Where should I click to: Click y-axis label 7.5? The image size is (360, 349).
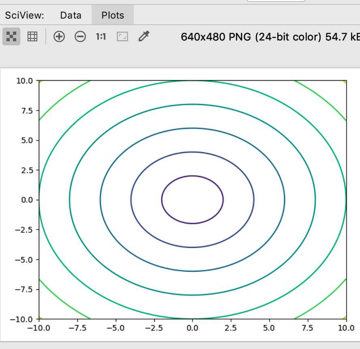27,111
